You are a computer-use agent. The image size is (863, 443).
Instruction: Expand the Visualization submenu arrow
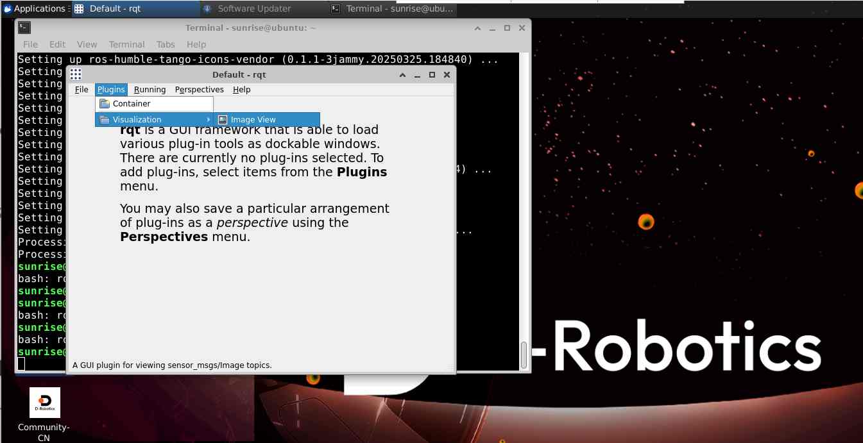coord(208,120)
